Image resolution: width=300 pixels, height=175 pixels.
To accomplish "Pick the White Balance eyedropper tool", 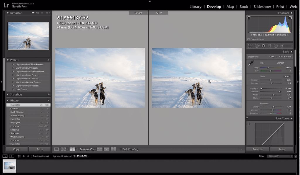I will click(x=251, y=63).
